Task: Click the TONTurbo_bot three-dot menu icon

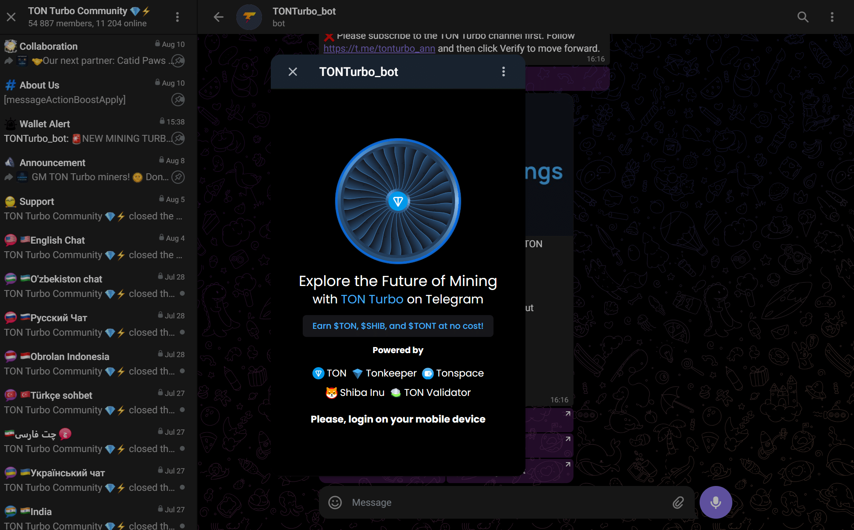Action: click(503, 72)
